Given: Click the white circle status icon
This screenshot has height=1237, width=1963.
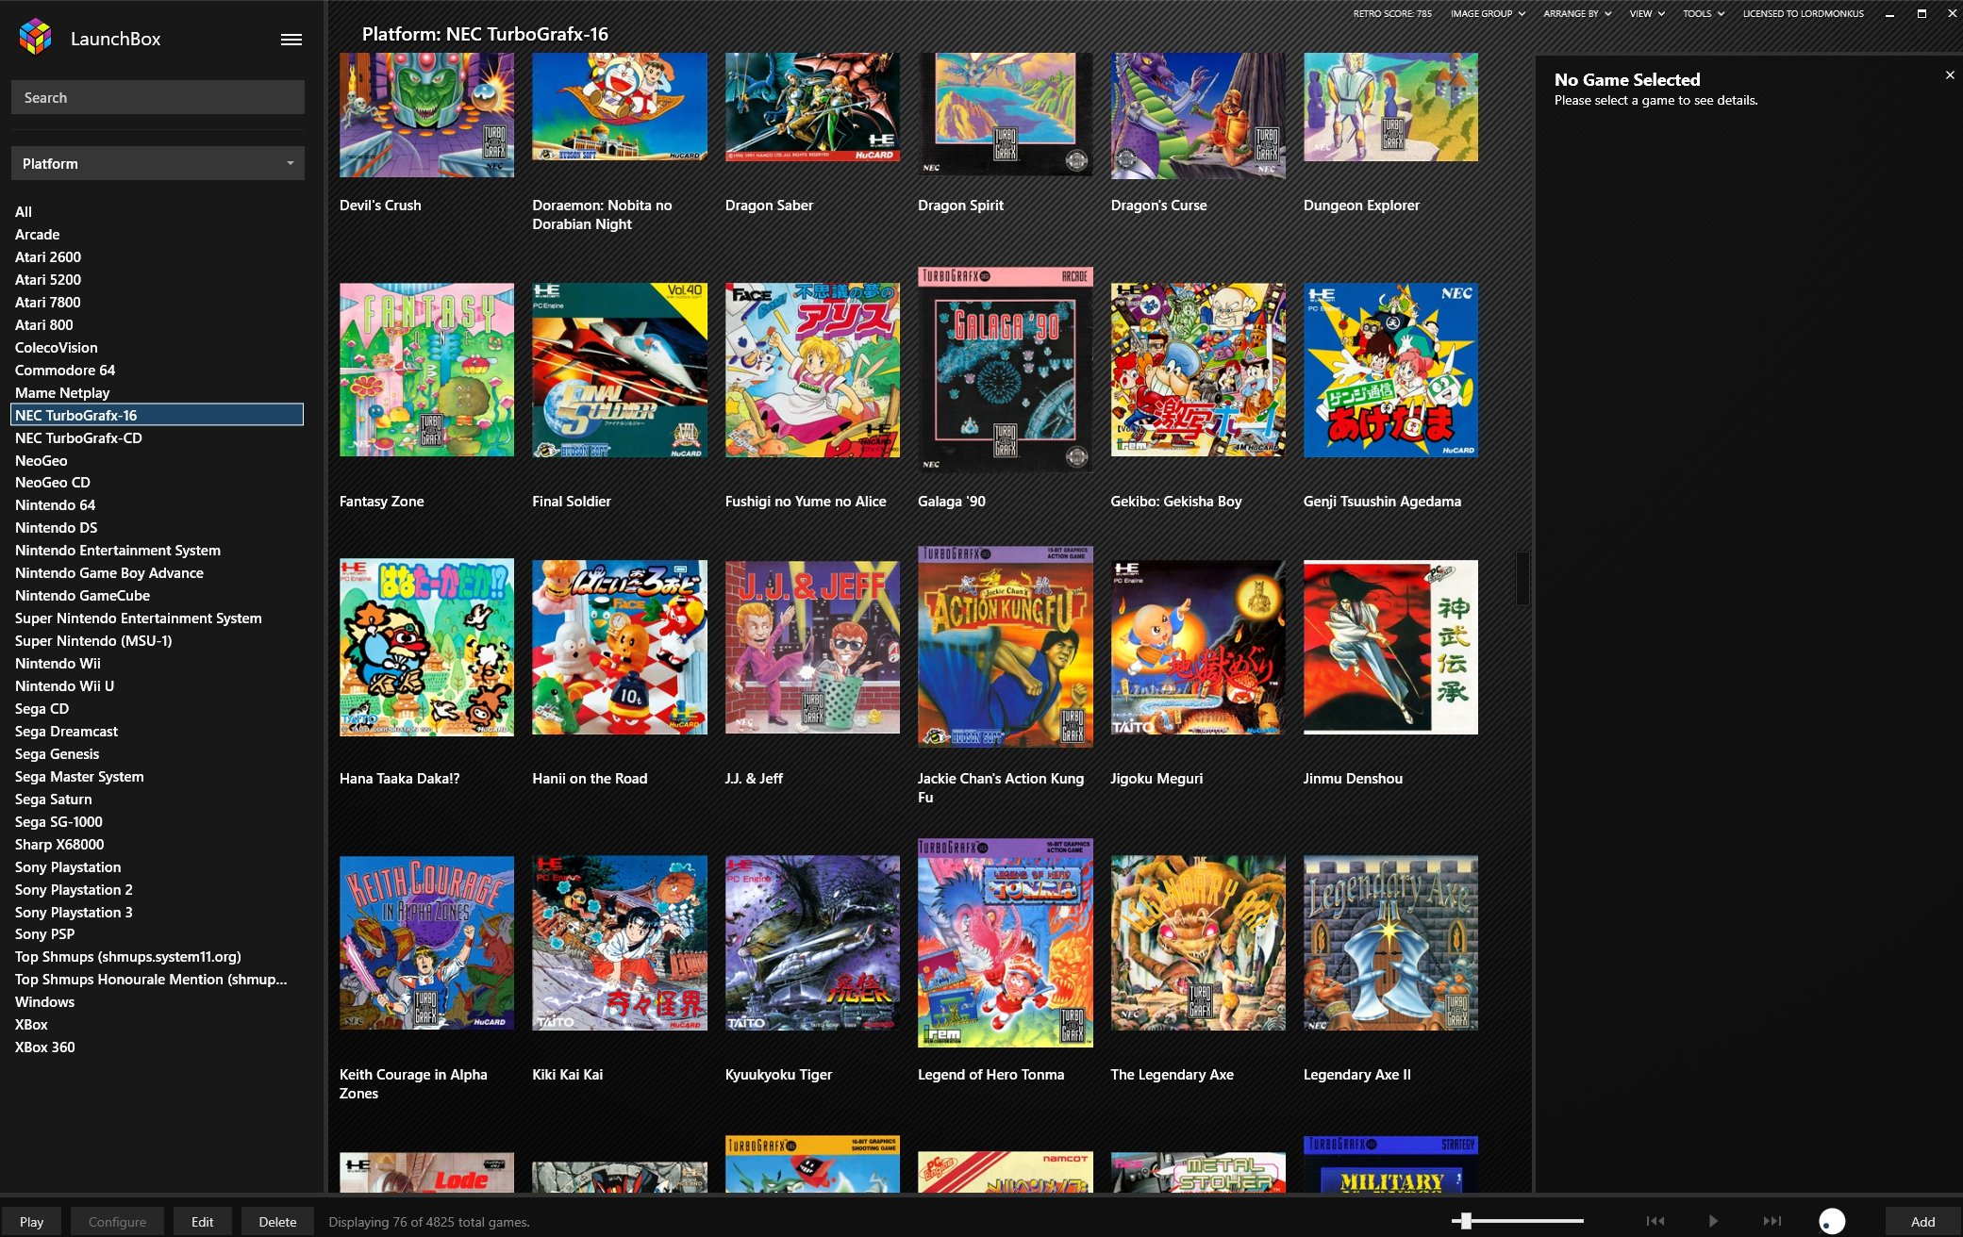Looking at the screenshot, I should [1832, 1221].
